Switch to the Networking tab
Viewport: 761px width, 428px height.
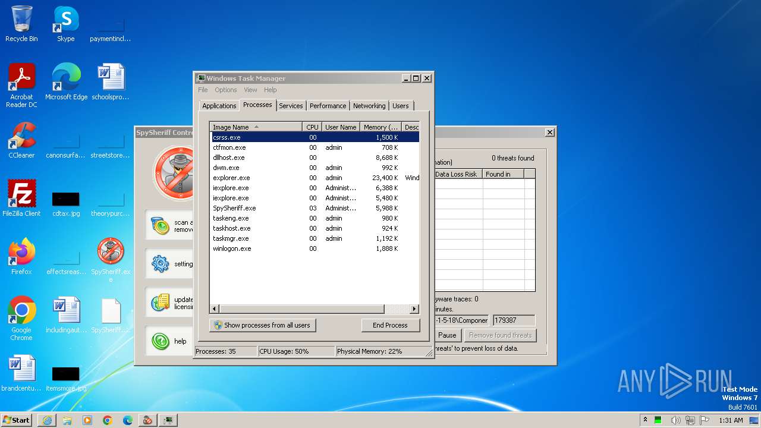point(369,106)
